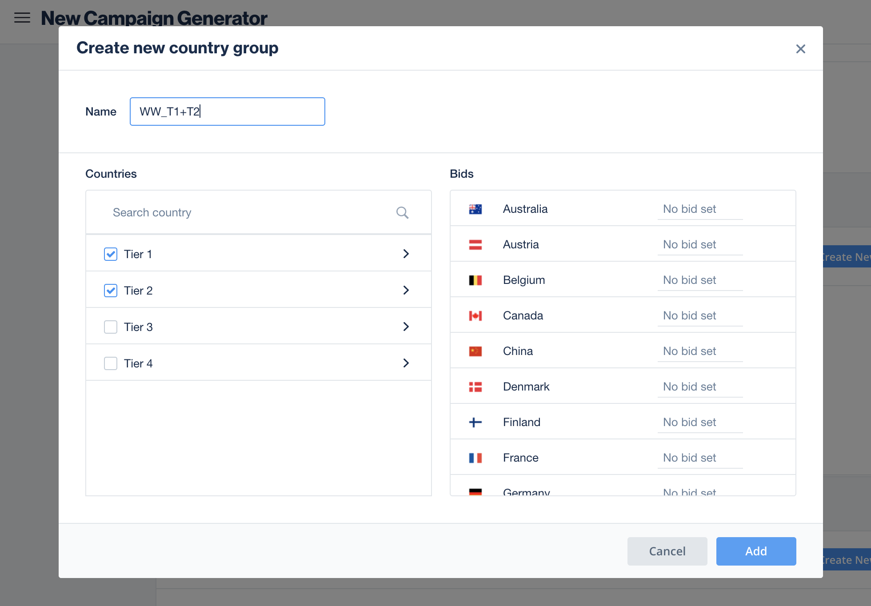Click the Canada flag icon
The image size is (871, 606).
(x=475, y=316)
